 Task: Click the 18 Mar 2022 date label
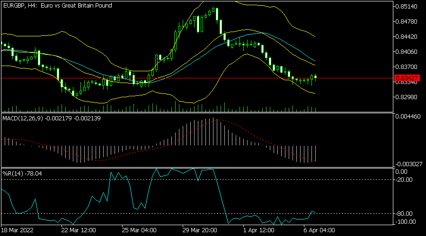tap(17, 230)
